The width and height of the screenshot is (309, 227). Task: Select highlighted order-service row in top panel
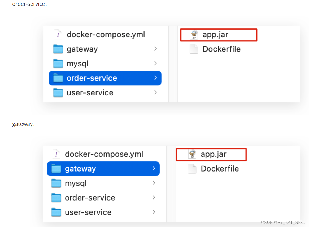click(x=105, y=78)
